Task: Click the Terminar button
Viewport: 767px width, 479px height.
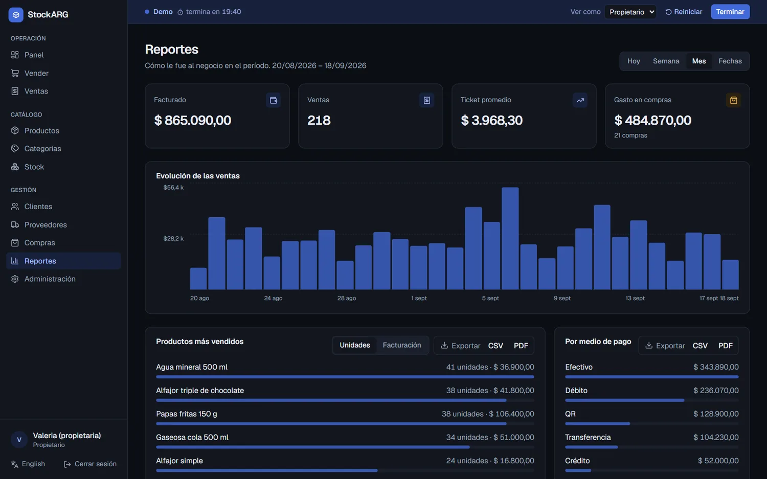Action: pos(730,12)
